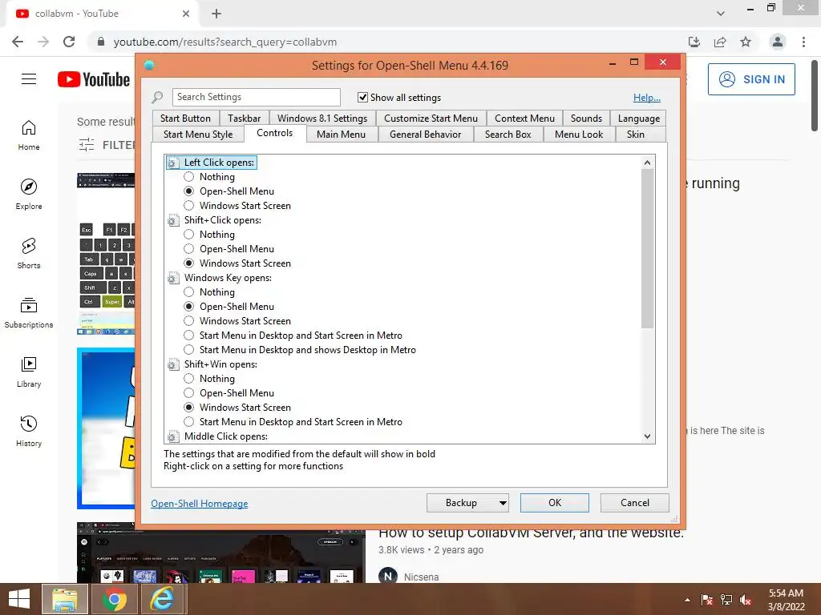Screen dimensions: 821x615
Task: Click the browser forward arrow
Action: tap(43, 42)
